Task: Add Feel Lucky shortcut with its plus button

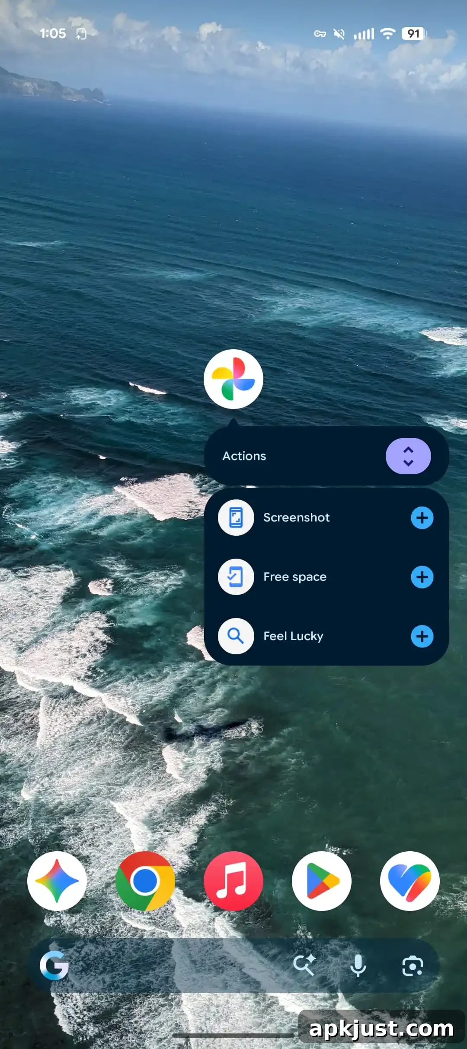Action: [x=422, y=636]
